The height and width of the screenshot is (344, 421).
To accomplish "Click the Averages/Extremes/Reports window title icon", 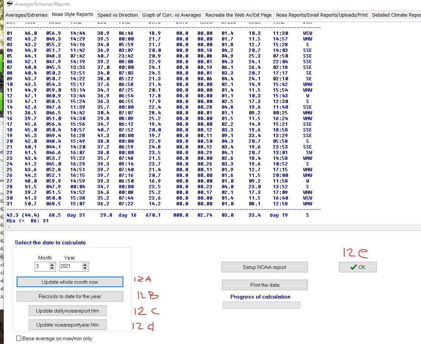I will coord(10,4).
